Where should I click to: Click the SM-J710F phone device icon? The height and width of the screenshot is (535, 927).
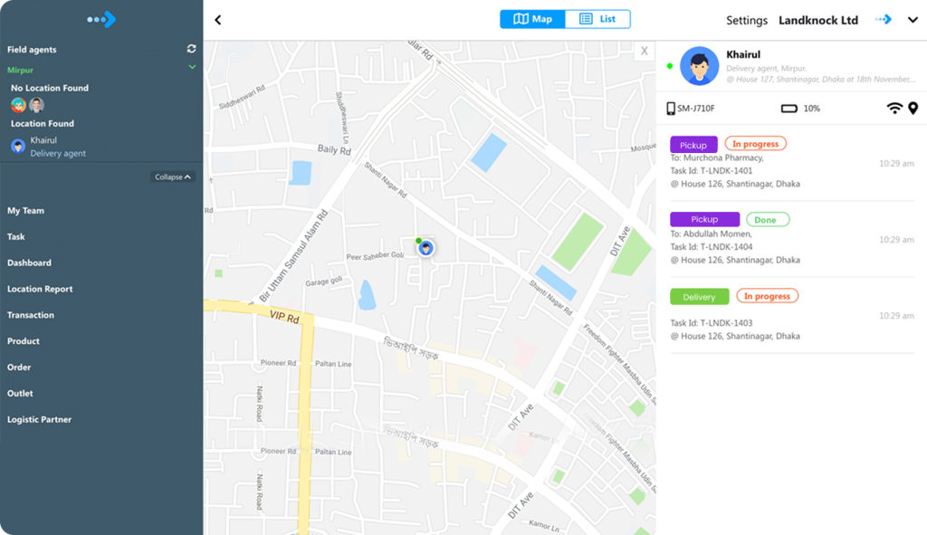point(671,109)
